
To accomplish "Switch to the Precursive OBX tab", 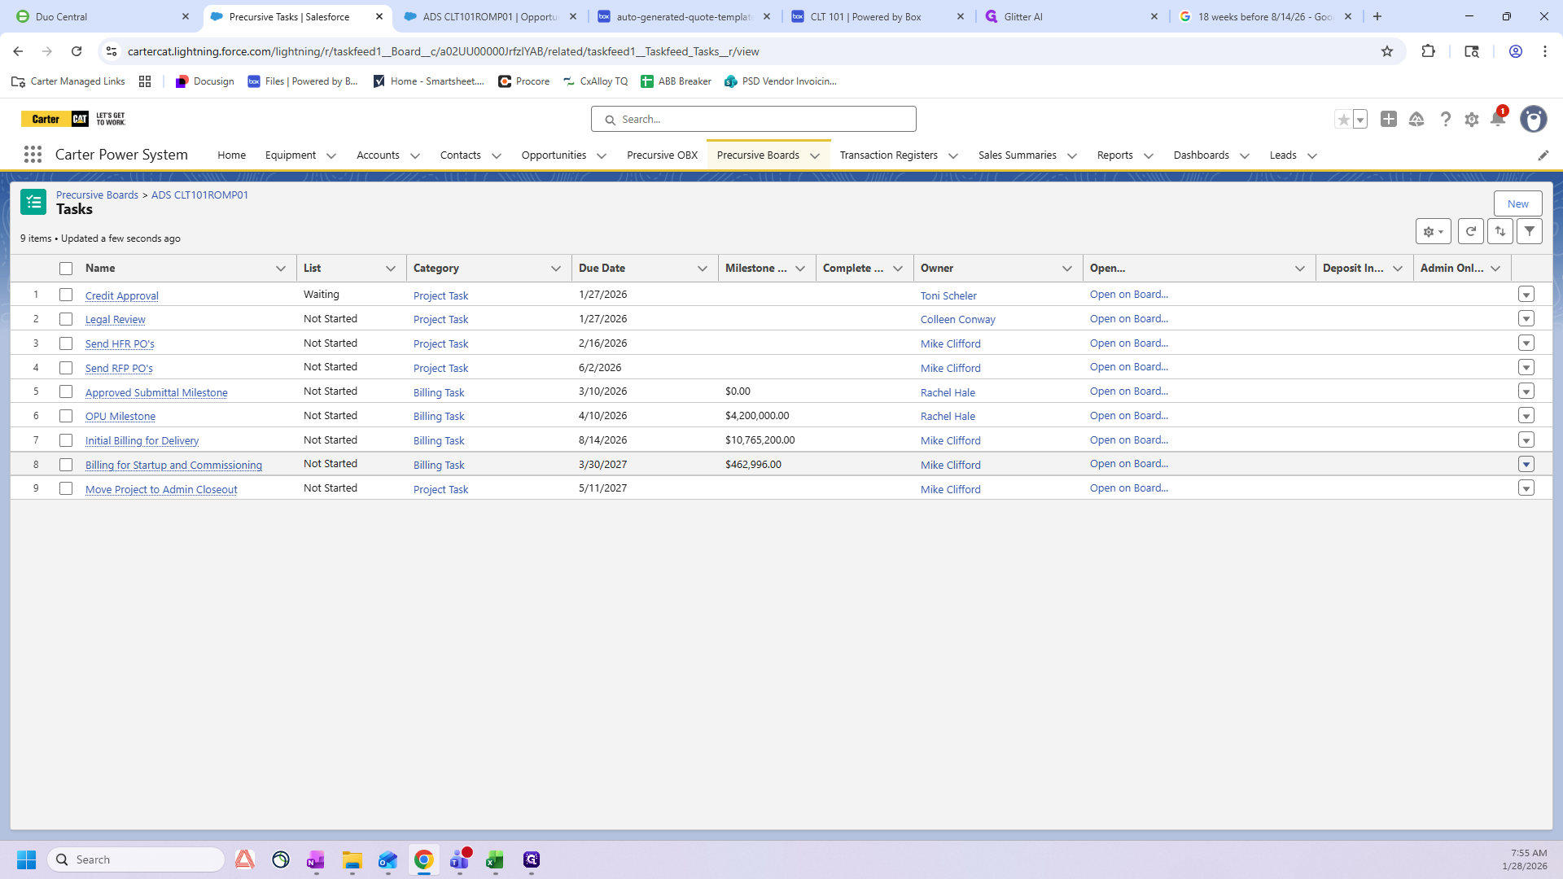I will pyautogui.click(x=662, y=155).
